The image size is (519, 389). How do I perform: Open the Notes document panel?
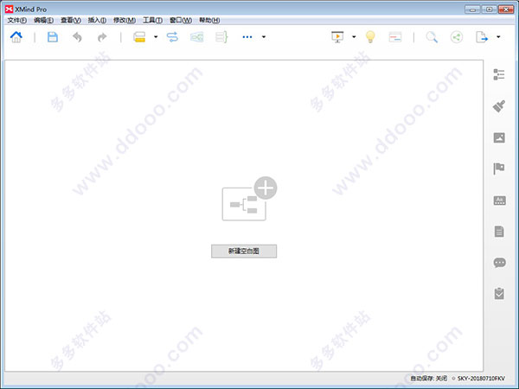click(499, 231)
